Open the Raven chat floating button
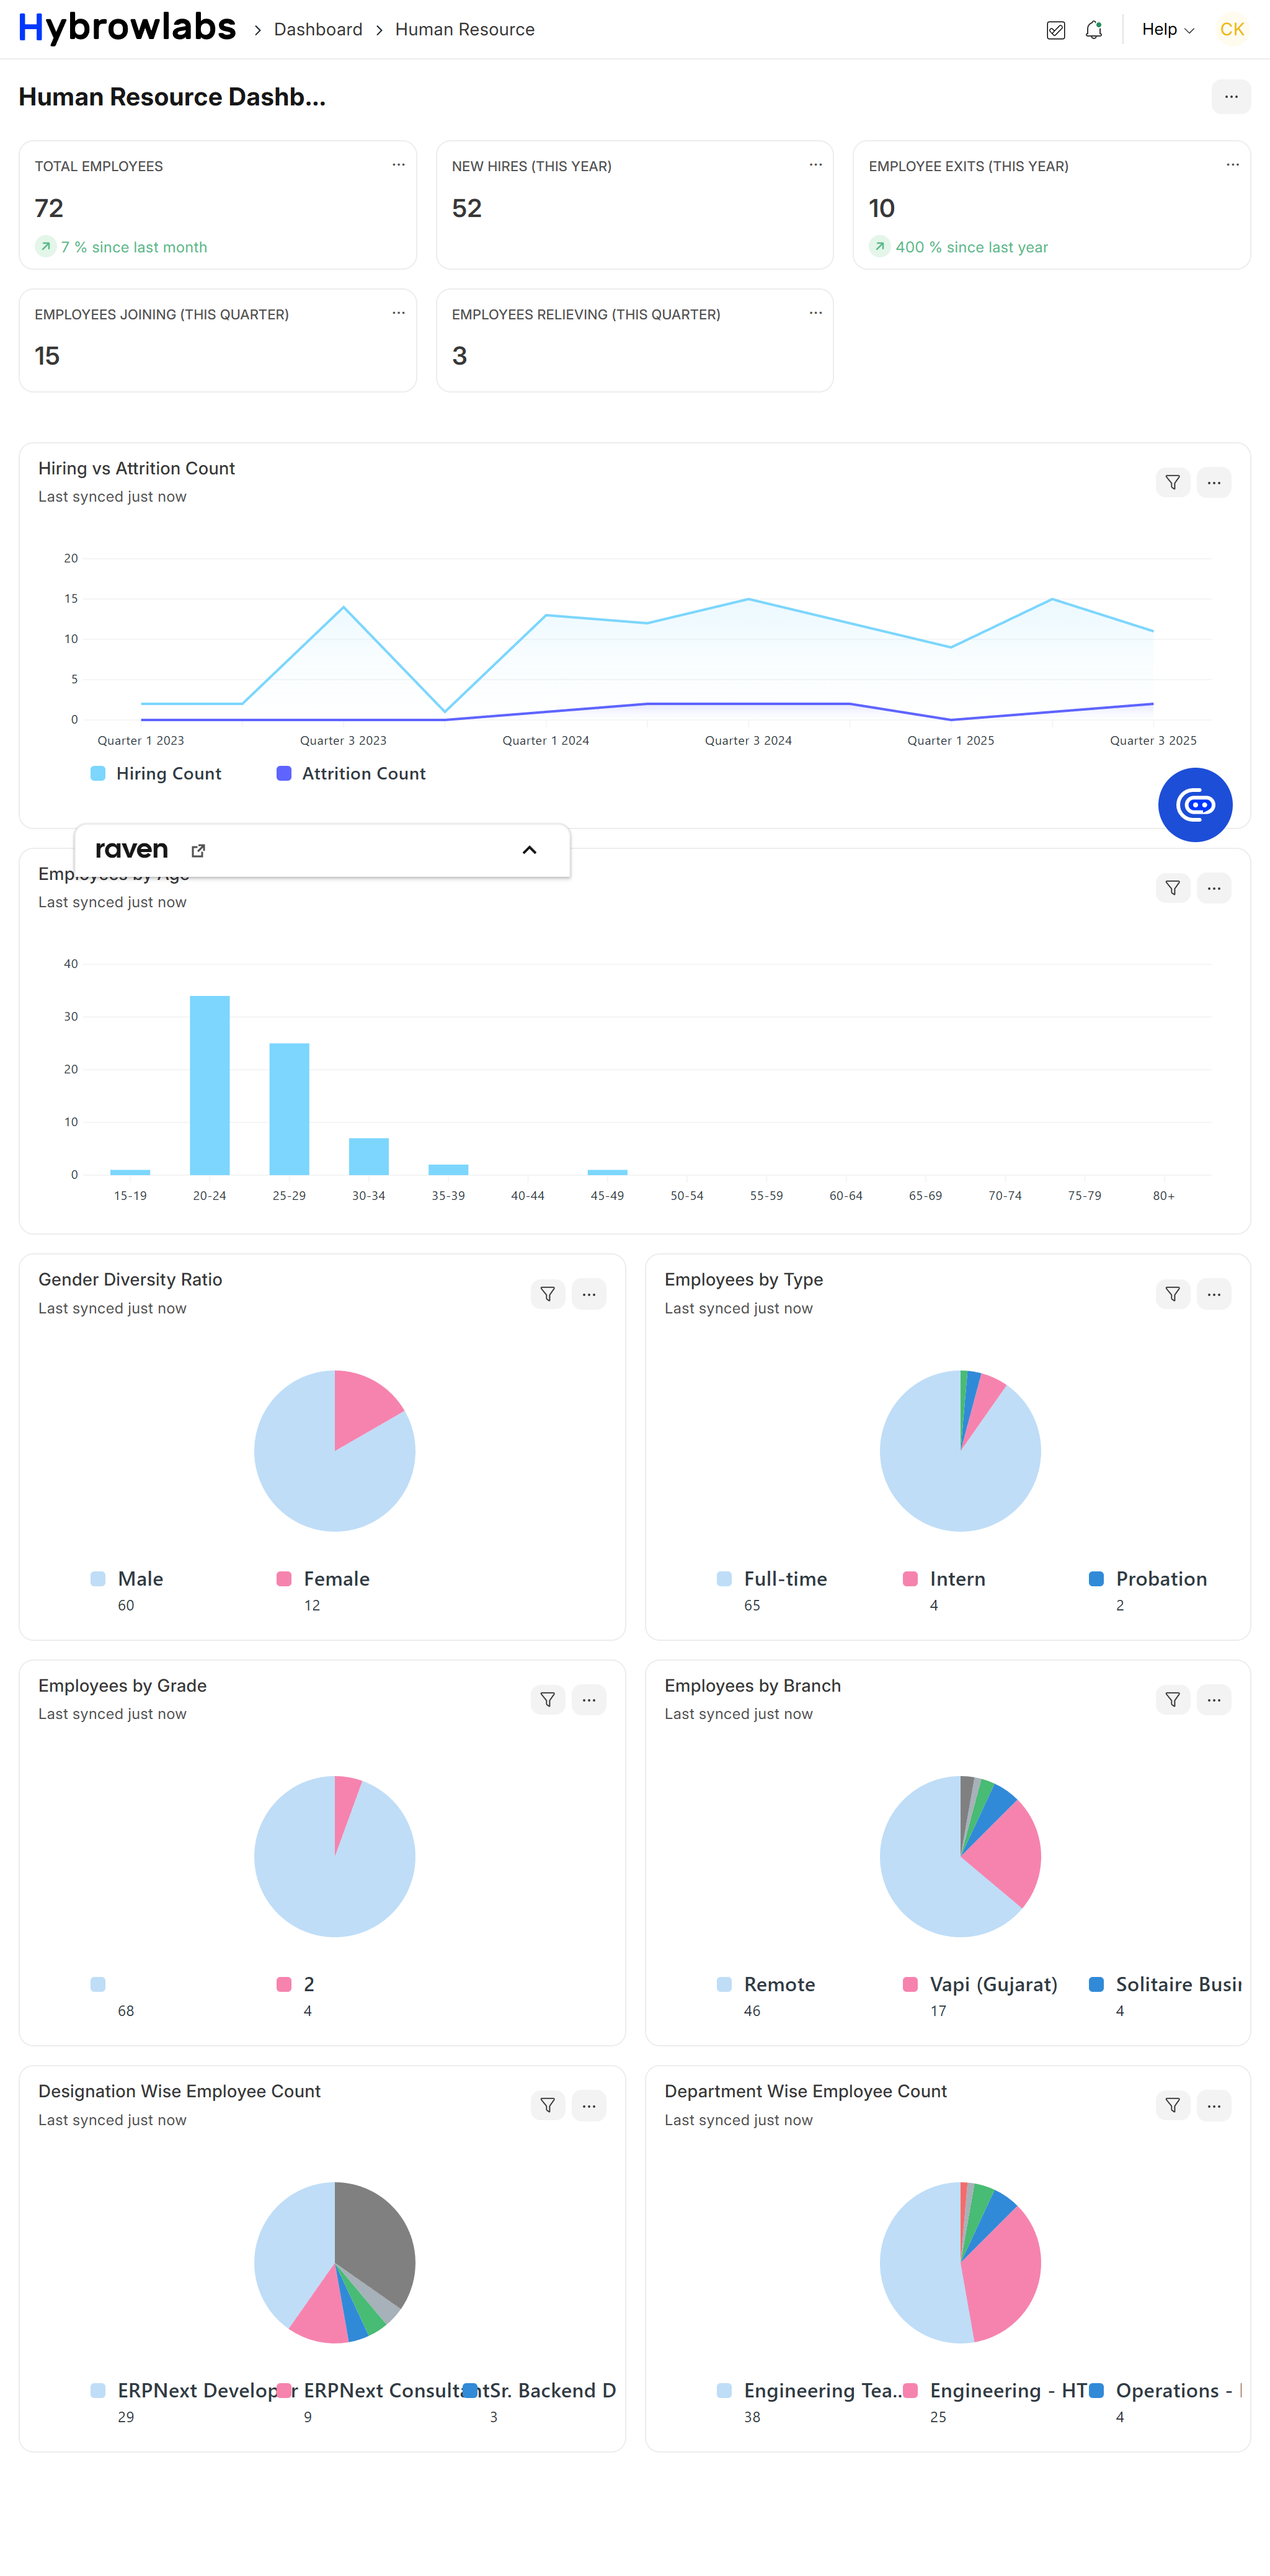This screenshot has width=1270, height=2576. tap(1195, 805)
